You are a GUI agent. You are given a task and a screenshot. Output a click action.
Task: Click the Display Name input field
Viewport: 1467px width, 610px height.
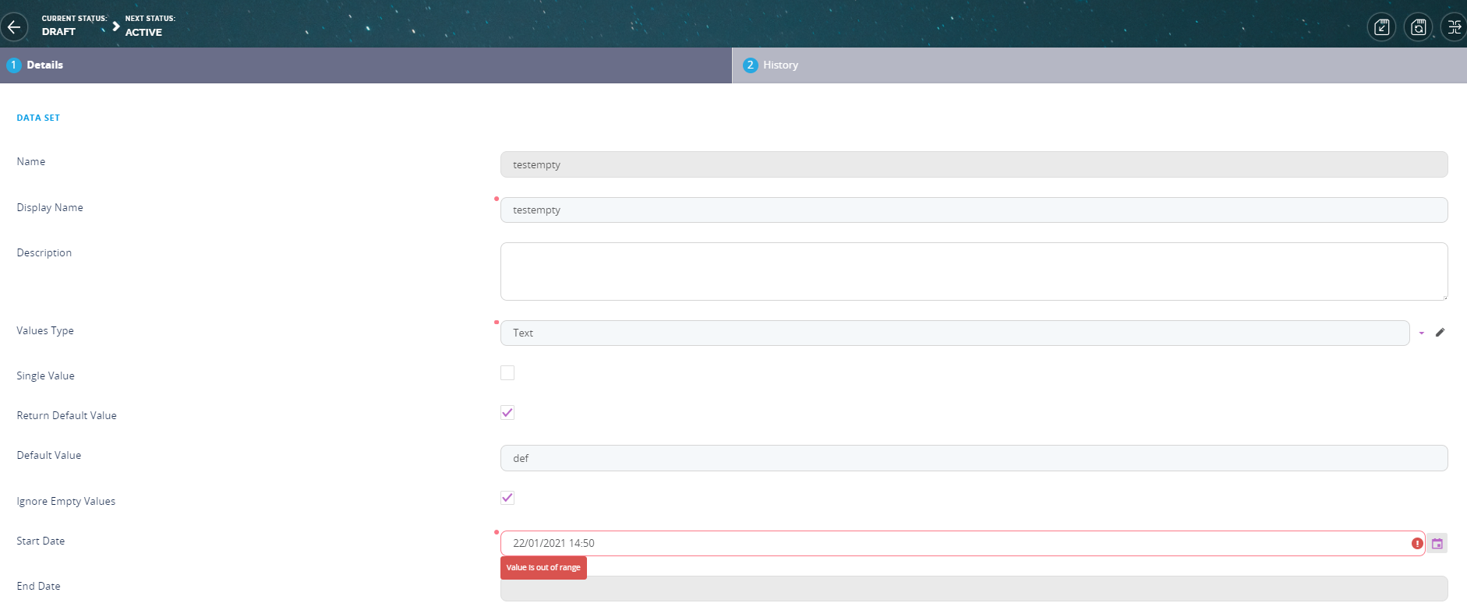click(974, 210)
